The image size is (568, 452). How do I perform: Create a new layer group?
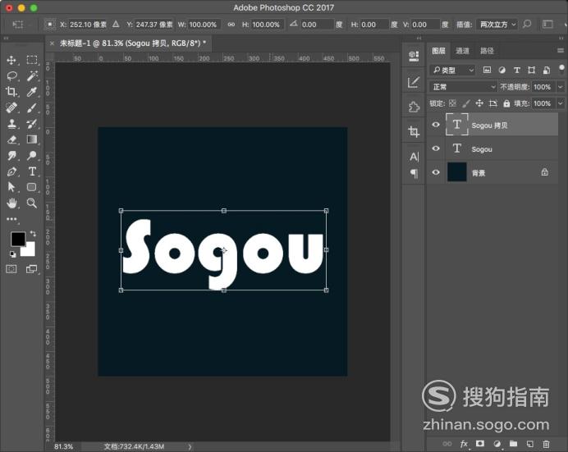coord(513,444)
